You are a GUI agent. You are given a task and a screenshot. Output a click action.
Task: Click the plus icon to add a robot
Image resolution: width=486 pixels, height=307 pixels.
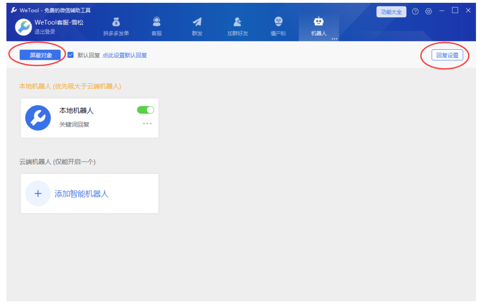click(38, 193)
